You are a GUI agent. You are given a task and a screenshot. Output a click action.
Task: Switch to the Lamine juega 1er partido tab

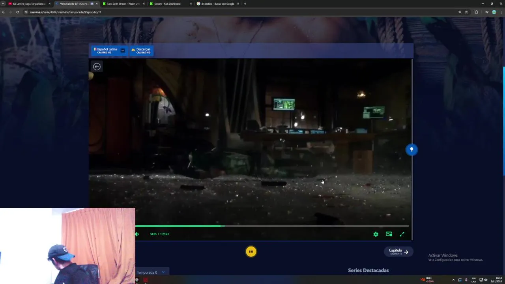tap(29, 4)
